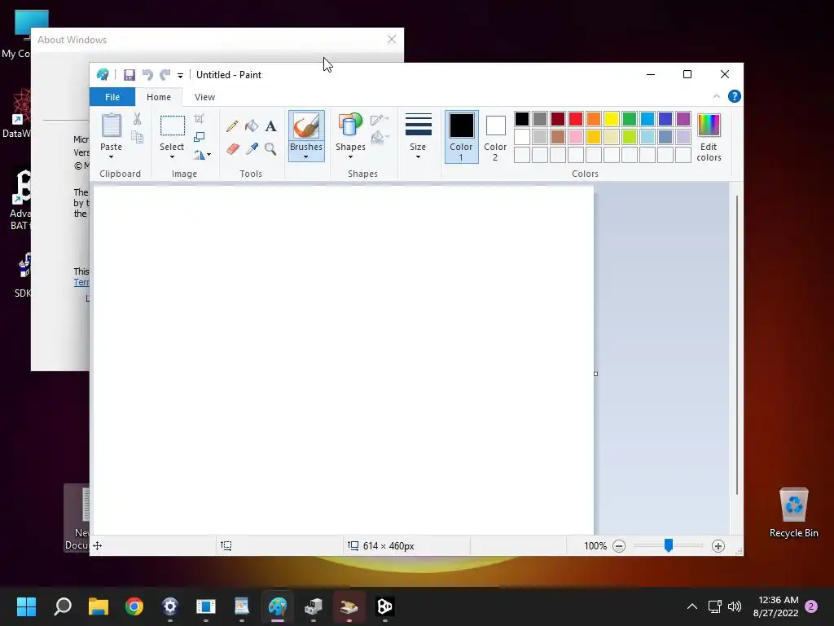The width and height of the screenshot is (834, 626).
Task: Select the Magnifier tool
Action: click(270, 148)
